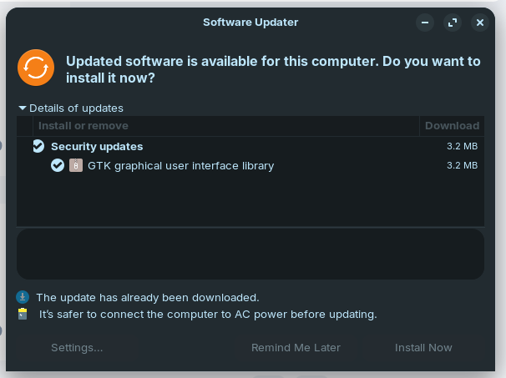Close the Software Updater dialog
Image resolution: width=506 pixels, height=378 pixels.
[480, 23]
